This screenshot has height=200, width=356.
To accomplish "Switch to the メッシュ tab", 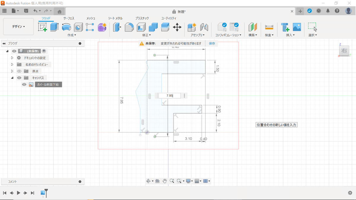I will pyautogui.click(x=91, y=18).
